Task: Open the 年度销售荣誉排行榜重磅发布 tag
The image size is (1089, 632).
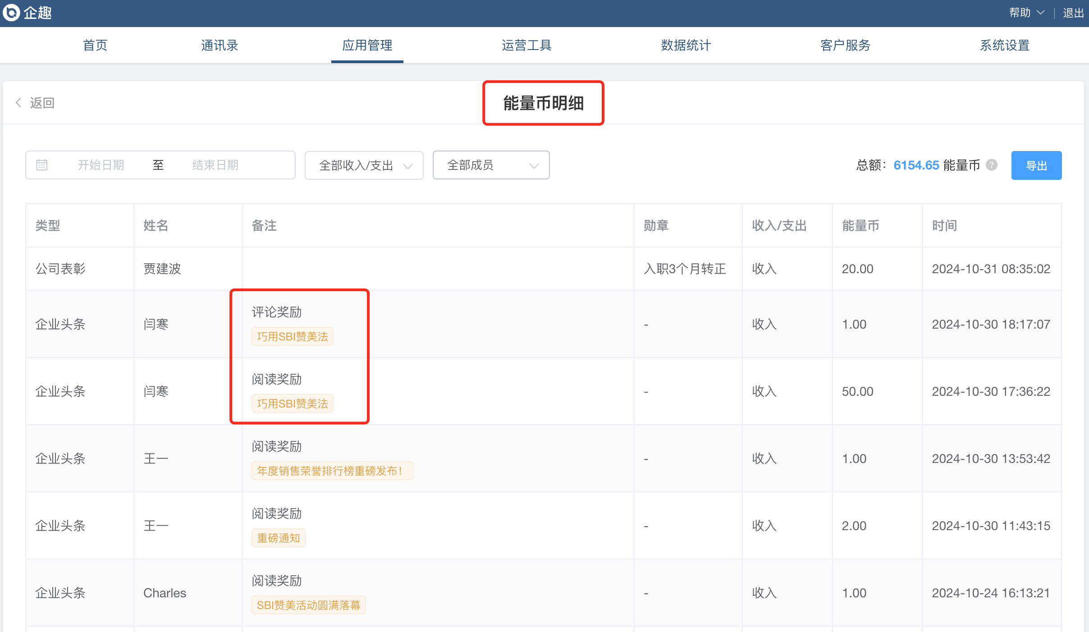Action: click(x=332, y=471)
